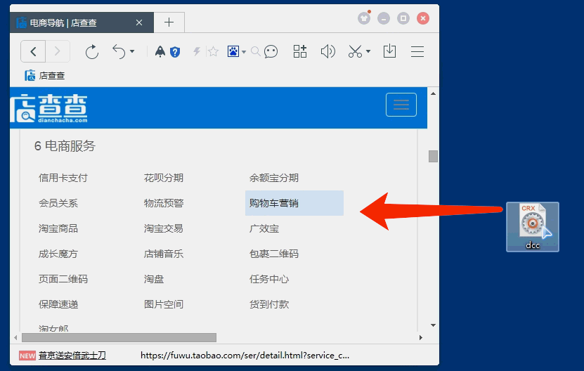The height and width of the screenshot is (371, 584).
Task: Click the horizontal scrollbar right arrow
Action: 421,337
